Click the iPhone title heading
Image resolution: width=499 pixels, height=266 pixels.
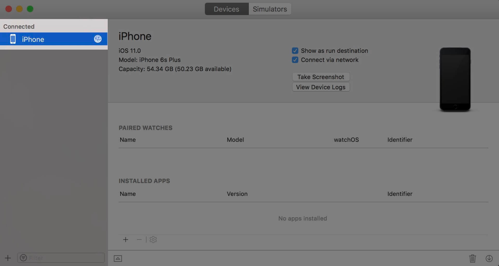(135, 36)
